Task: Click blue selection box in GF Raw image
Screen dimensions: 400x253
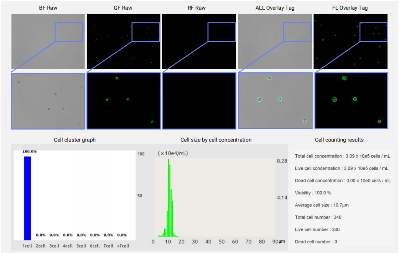Action: pyautogui.click(x=146, y=32)
